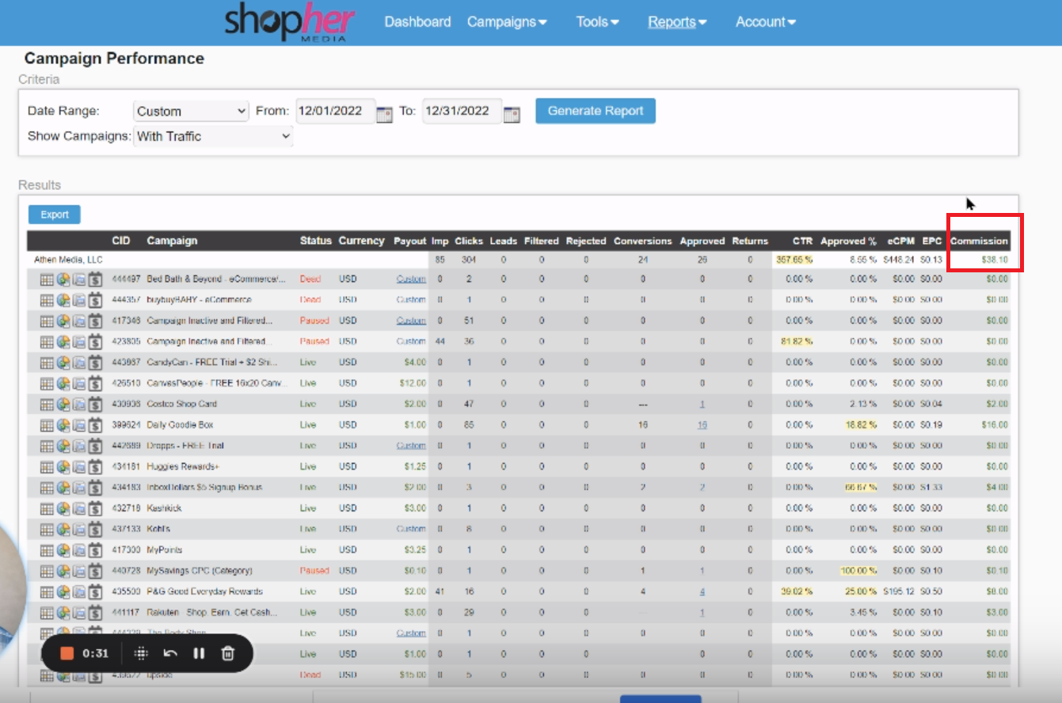Open the table grid icon for Bed Bath & Beyond

(x=47, y=279)
